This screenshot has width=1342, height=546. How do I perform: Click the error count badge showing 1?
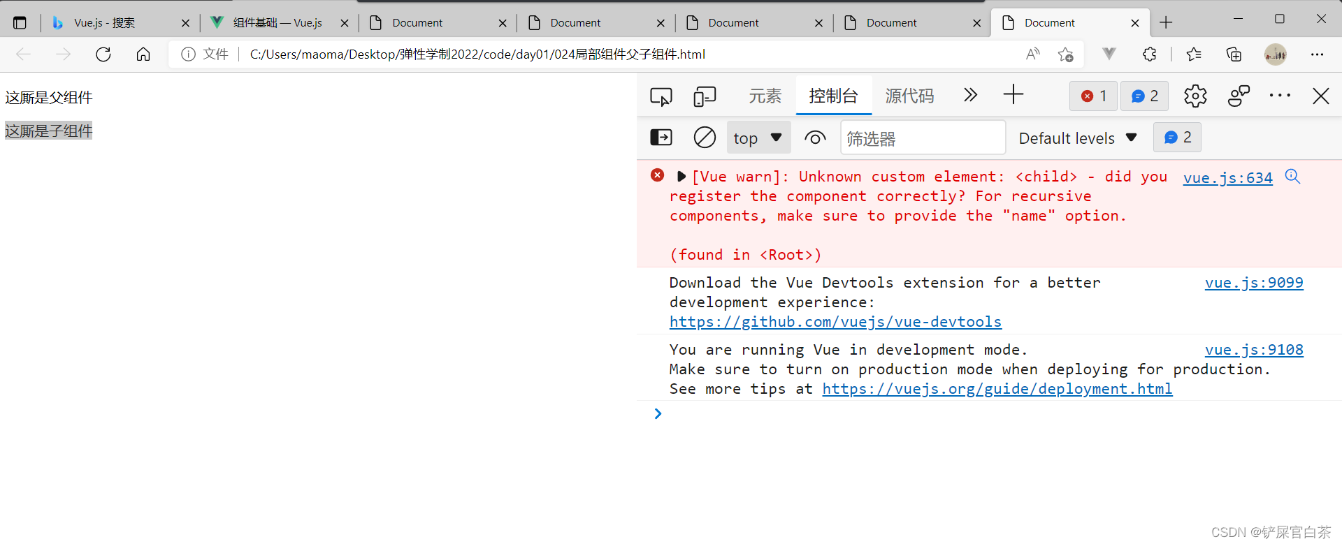(1094, 96)
